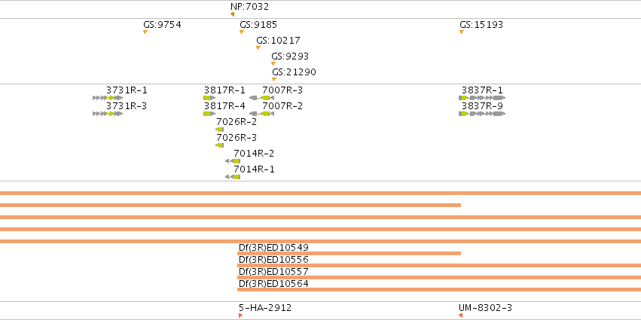Click the GS:9293 orange triangle marker
The image size is (641, 320).
(x=273, y=64)
